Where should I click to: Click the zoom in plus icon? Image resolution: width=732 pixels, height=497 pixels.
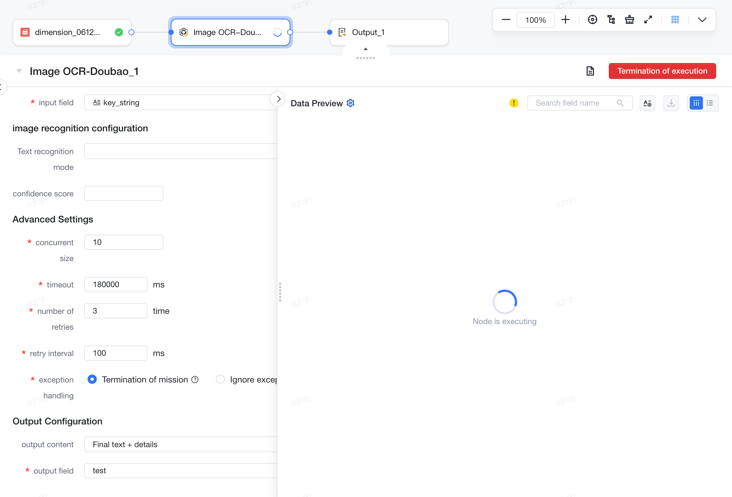coord(566,20)
